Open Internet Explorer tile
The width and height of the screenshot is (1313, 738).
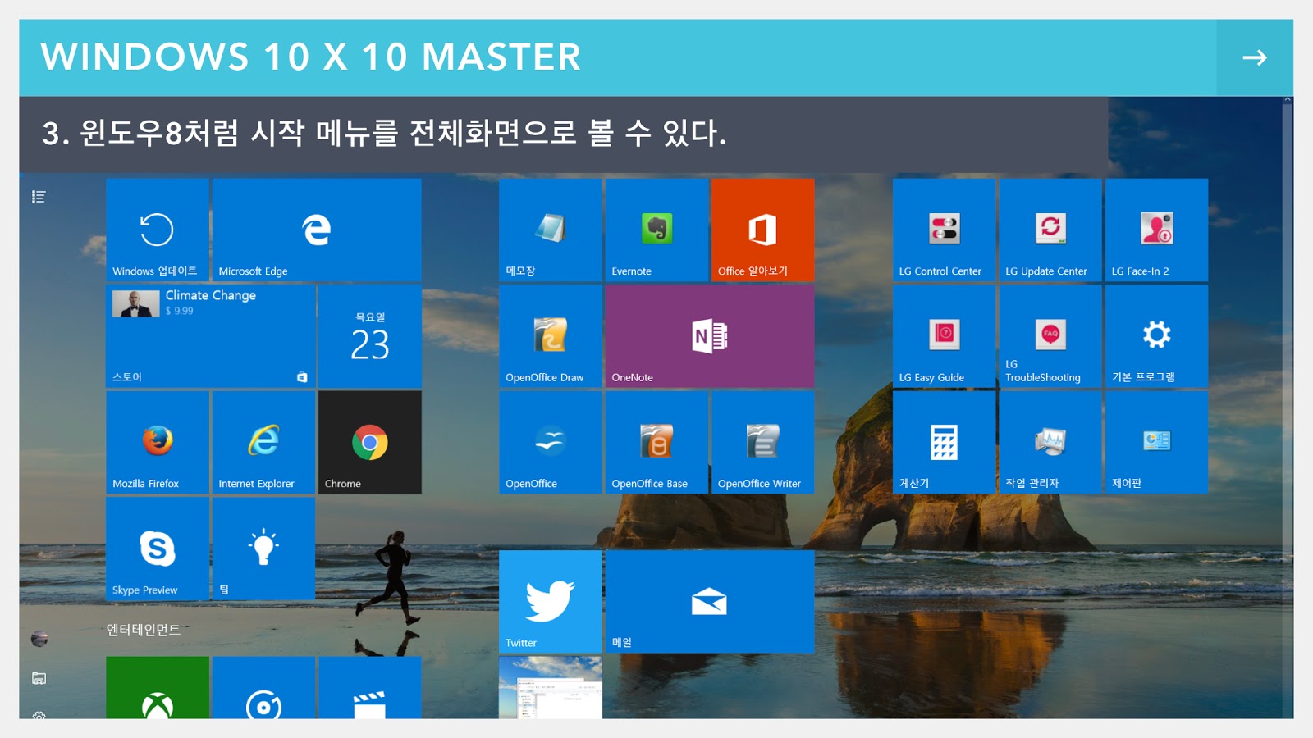(263, 443)
